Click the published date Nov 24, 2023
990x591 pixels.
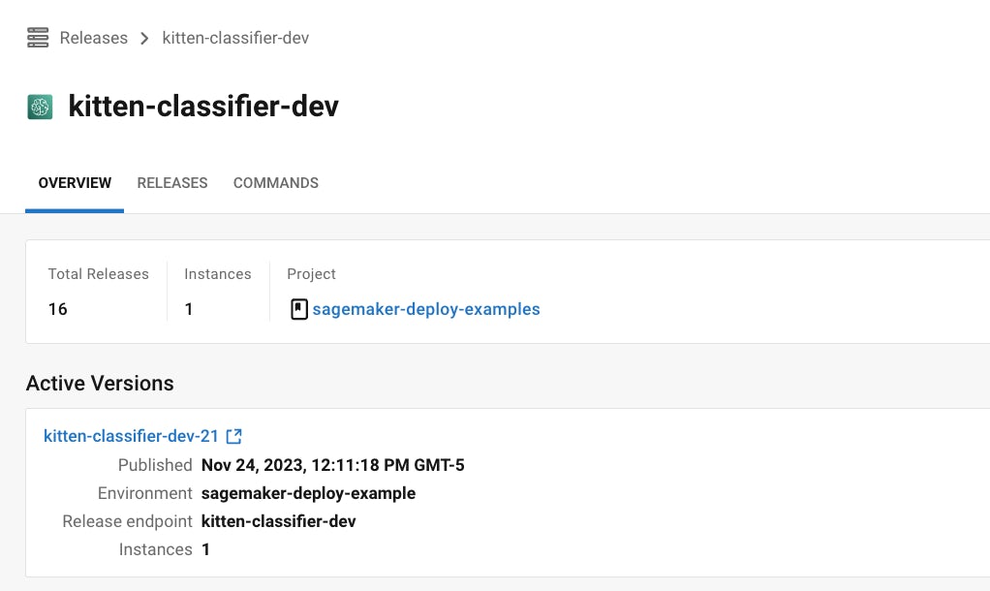[332, 465]
